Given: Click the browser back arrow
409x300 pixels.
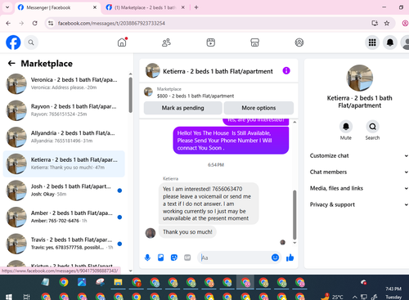Looking at the screenshot, I should [x=8, y=24].
